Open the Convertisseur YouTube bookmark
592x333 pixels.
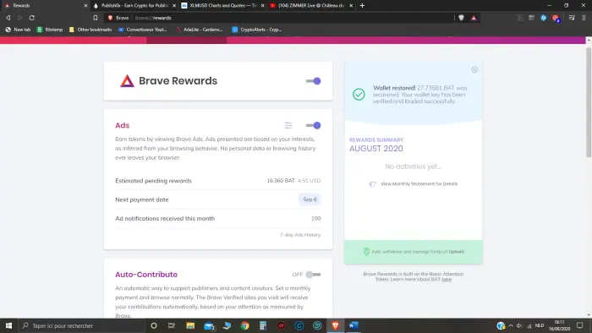(x=142, y=30)
